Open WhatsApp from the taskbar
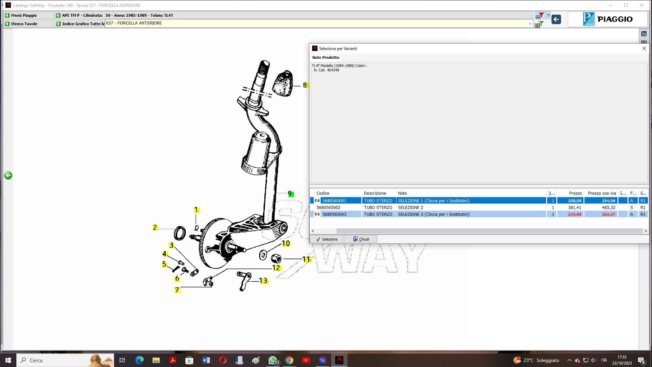This screenshot has height=367, width=652. pyautogui.click(x=273, y=360)
